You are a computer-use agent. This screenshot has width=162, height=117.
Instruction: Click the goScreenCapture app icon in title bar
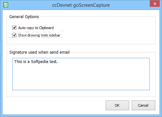click(6, 5)
